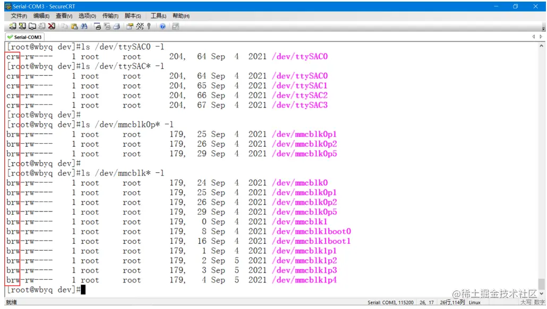The width and height of the screenshot is (547, 309).
Task: Click the /dev/mmcblk1p2 entry
Action: pyautogui.click(x=304, y=261)
